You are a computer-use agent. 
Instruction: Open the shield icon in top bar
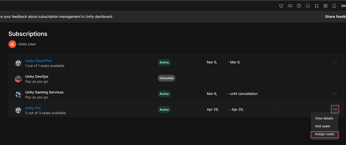281,6
